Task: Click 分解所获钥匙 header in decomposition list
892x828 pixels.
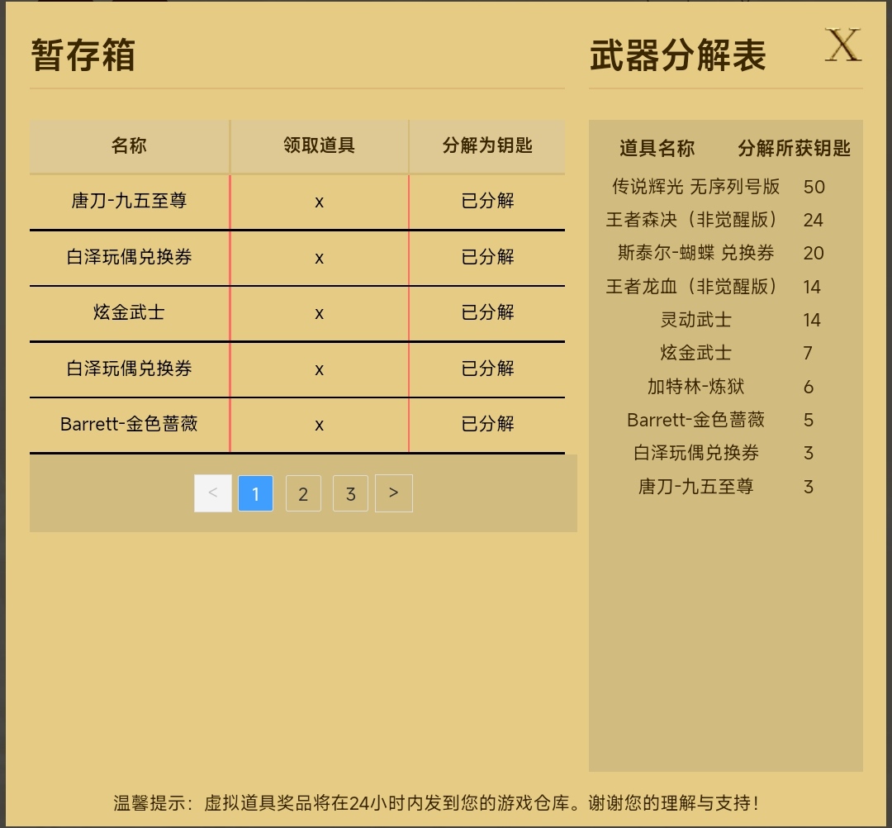Action: click(795, 149)
